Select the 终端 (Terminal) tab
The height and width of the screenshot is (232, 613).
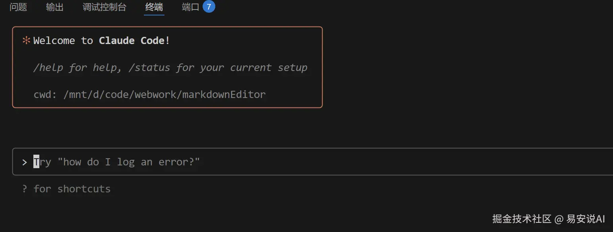[154, 7]
